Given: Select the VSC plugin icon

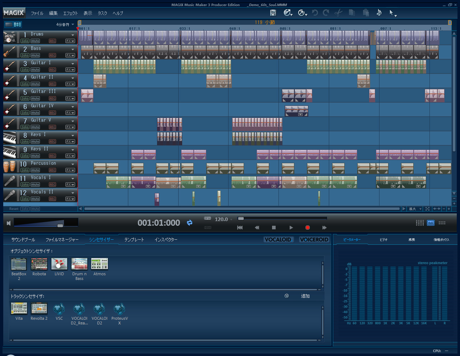Looking at the screenshot, I should [x=59, y=309].
